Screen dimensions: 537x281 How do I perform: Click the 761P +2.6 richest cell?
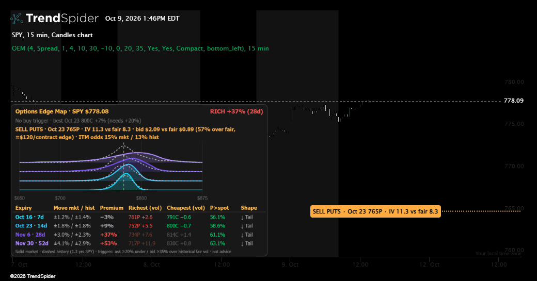140,217
